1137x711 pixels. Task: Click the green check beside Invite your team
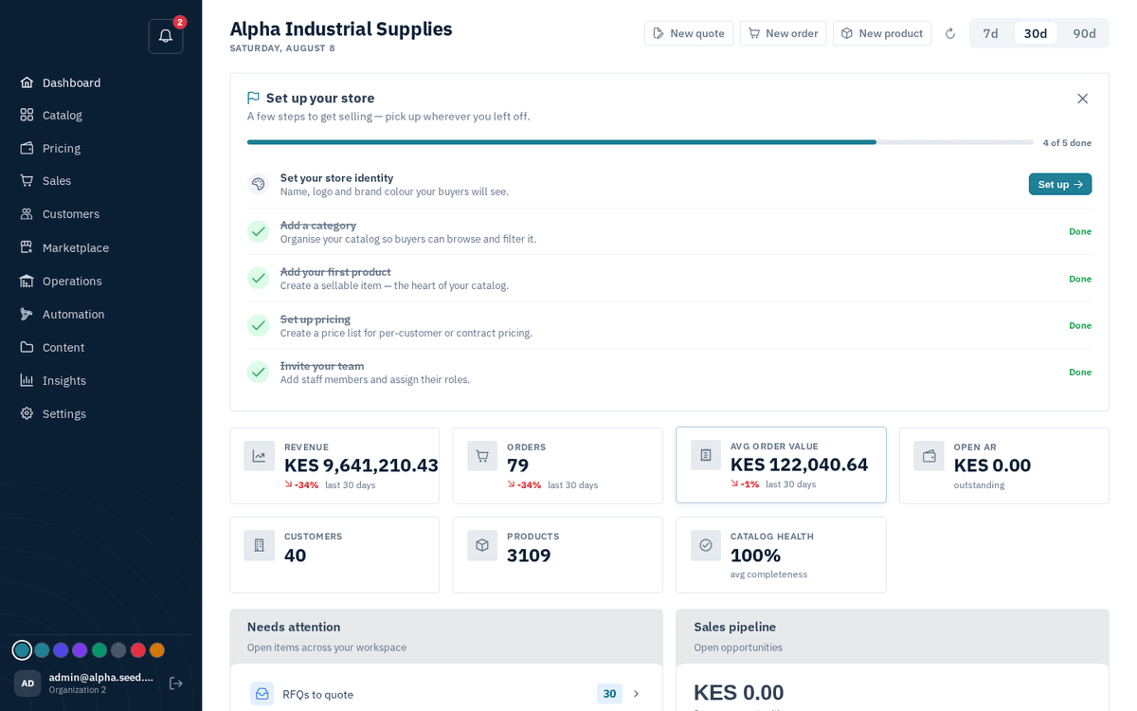pos(259,372)
